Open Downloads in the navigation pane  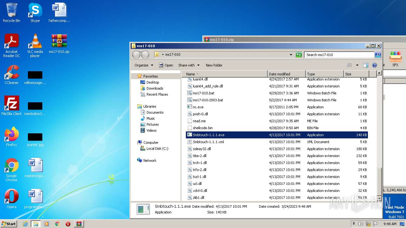pos(155,88)
